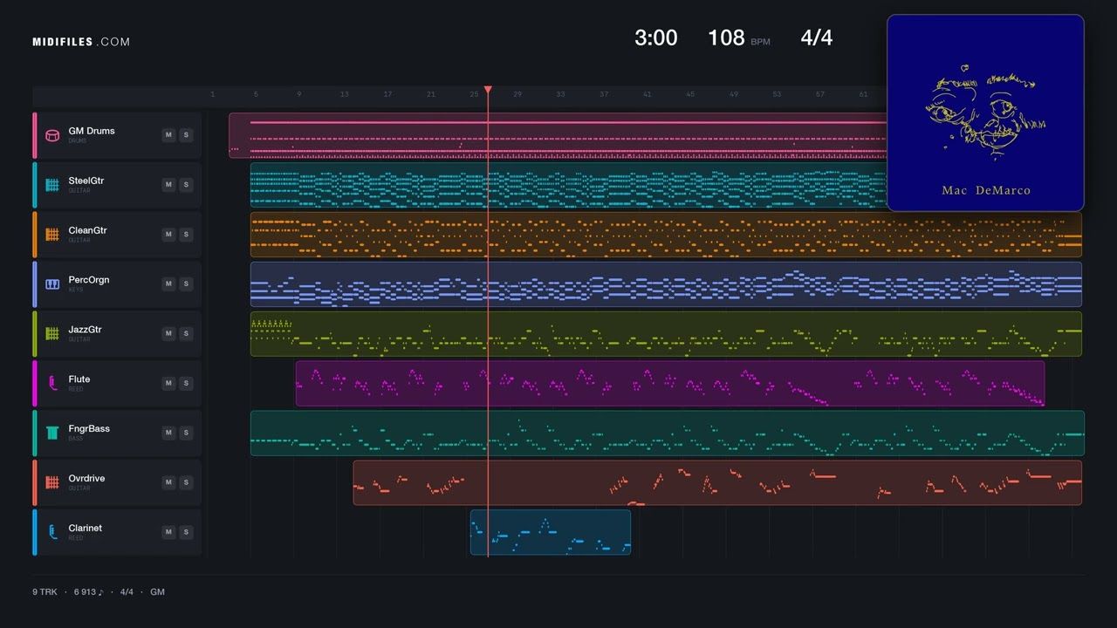Screen dimensions: 1117x628
Task: Click the Flute magenta MIDI clip
Action: (x=670, y=383)
